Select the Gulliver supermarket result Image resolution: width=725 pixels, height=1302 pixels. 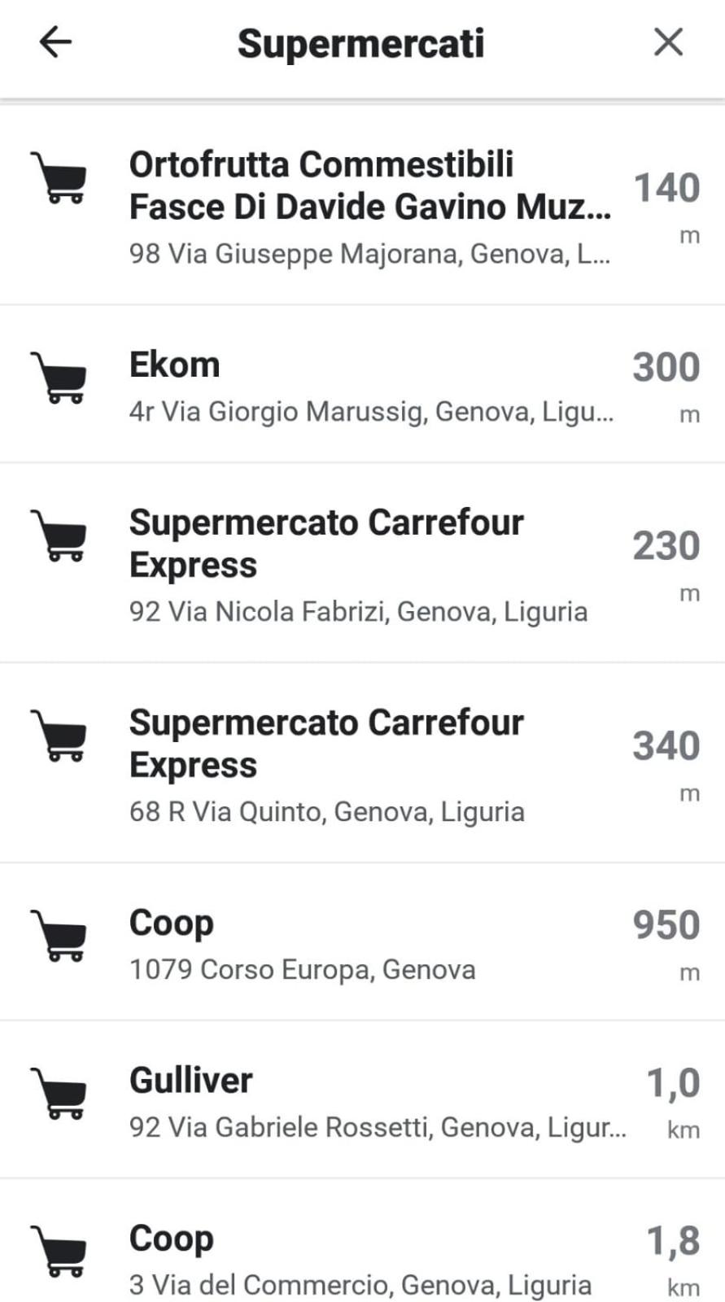[362, 1100]
